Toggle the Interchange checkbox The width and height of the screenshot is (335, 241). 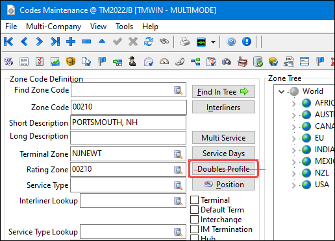194,219
